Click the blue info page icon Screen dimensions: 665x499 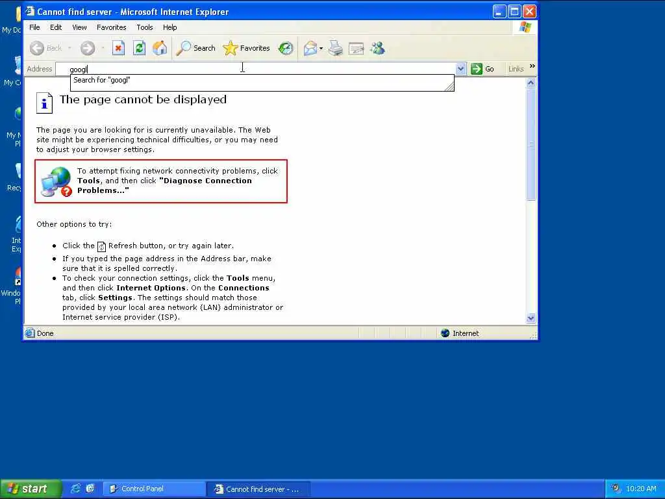click(44, 103)
